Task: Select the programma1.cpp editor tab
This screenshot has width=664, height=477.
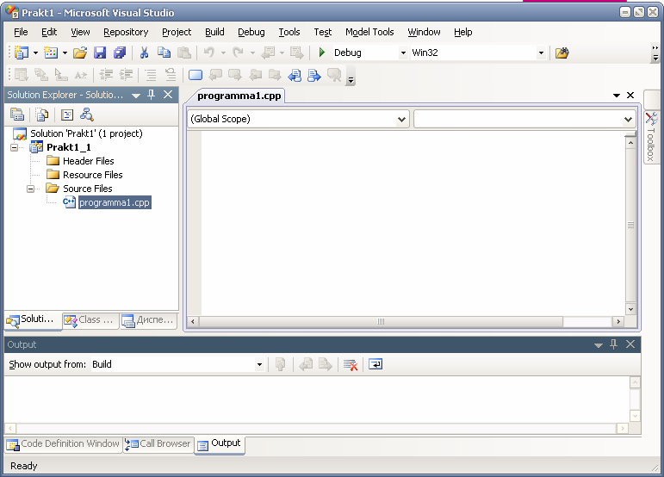Action: 239,96
